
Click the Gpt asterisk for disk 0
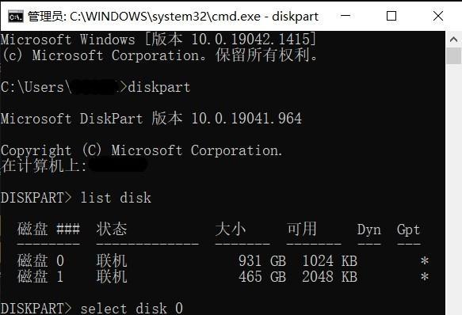[x=424, y=261]
